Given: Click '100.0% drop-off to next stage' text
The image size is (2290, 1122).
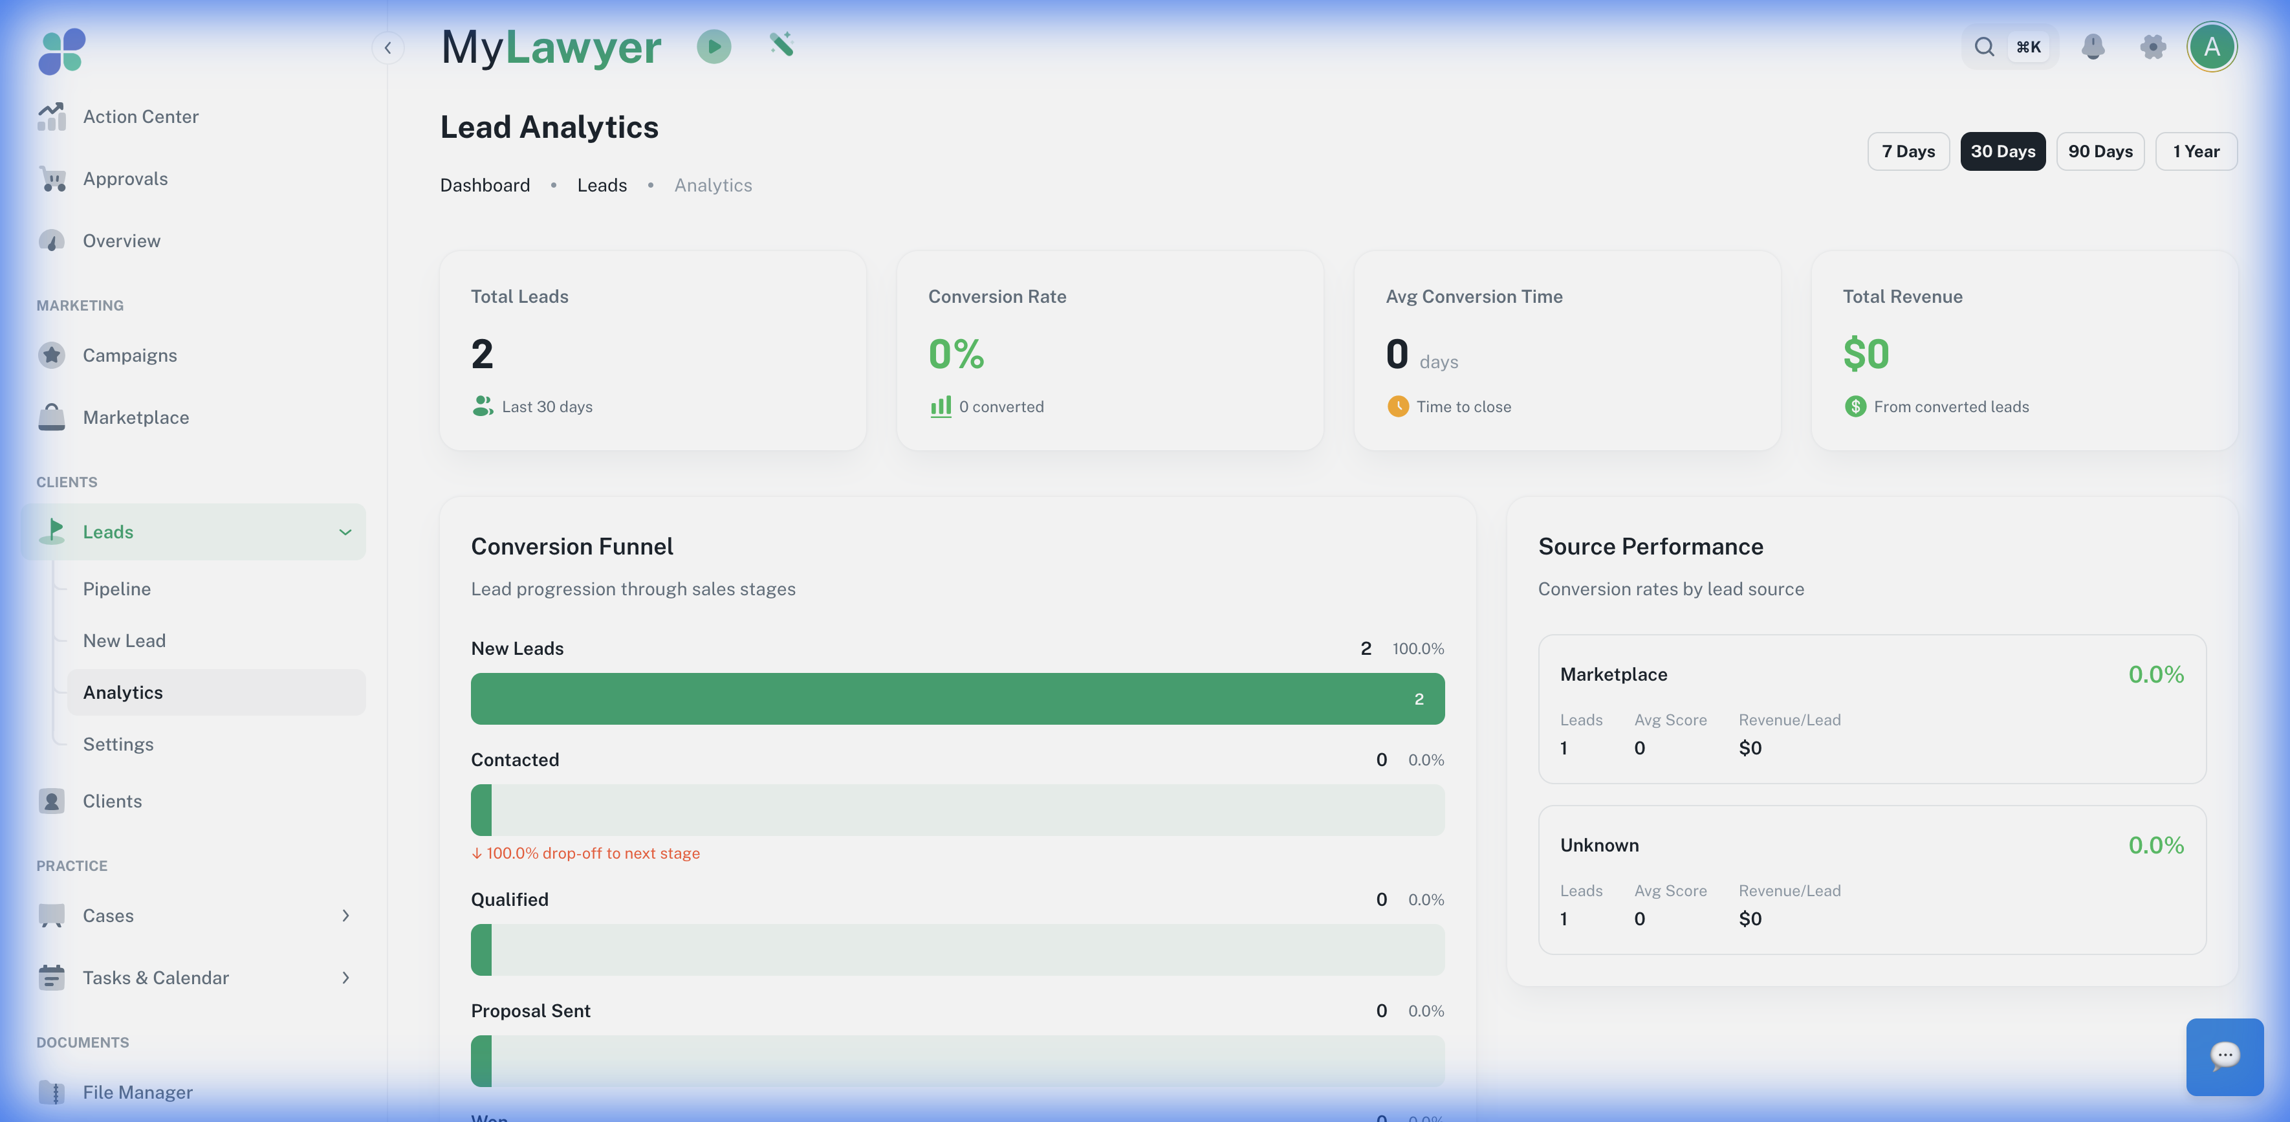Looking at the screenshot, I should (x=593, y=853).
